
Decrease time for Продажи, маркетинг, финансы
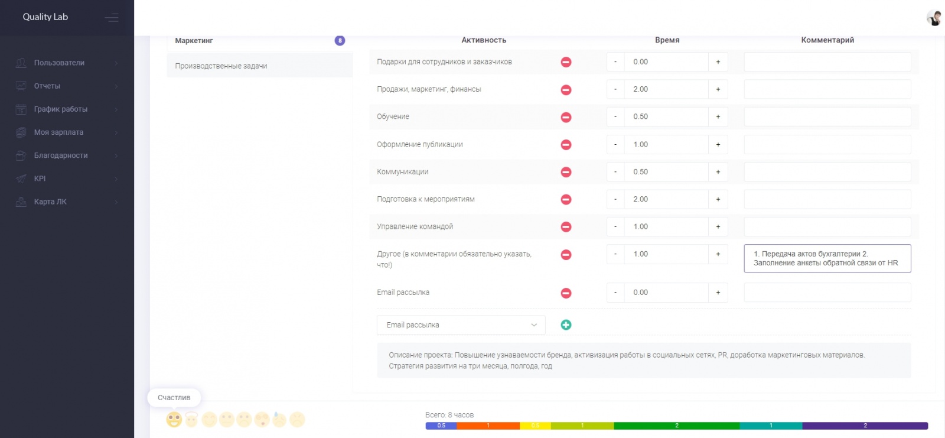point(615,89)
